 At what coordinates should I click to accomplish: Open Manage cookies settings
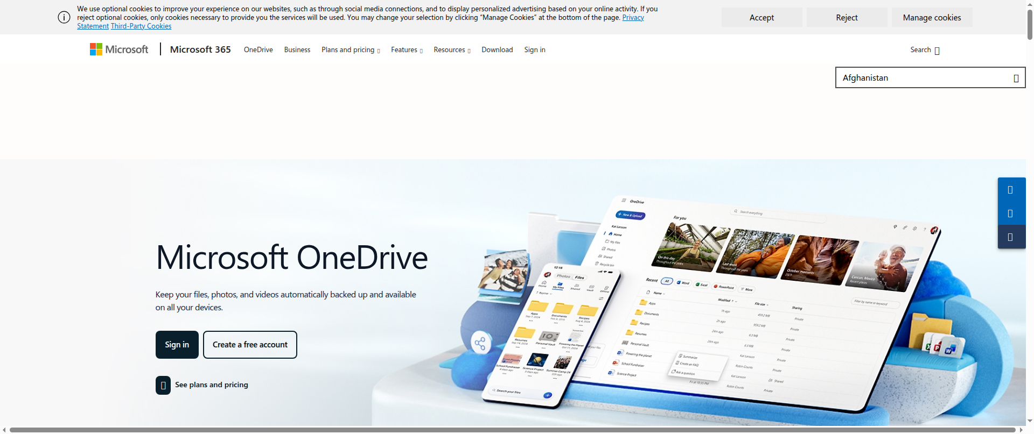932,17
